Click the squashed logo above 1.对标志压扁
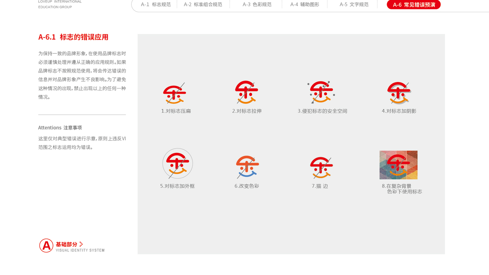This screenshot has height=275, width=489. [x=175, y=94]
